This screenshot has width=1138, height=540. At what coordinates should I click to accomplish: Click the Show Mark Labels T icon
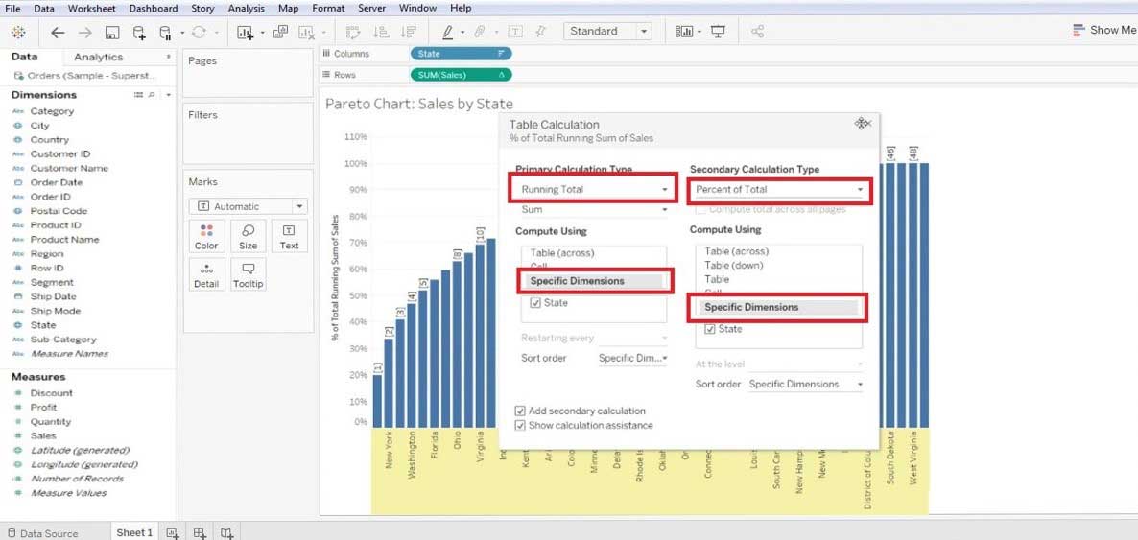515,32
